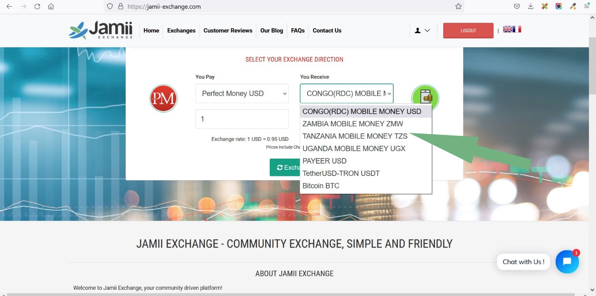Expand the You Pay Perfect Money dropdown
The width and height of the screenshot is (596, 296).
click(242, 93)
